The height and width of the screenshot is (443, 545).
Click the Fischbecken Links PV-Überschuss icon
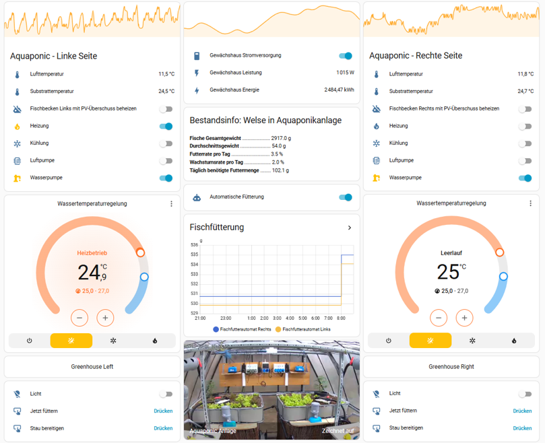[x=17, y=109]
